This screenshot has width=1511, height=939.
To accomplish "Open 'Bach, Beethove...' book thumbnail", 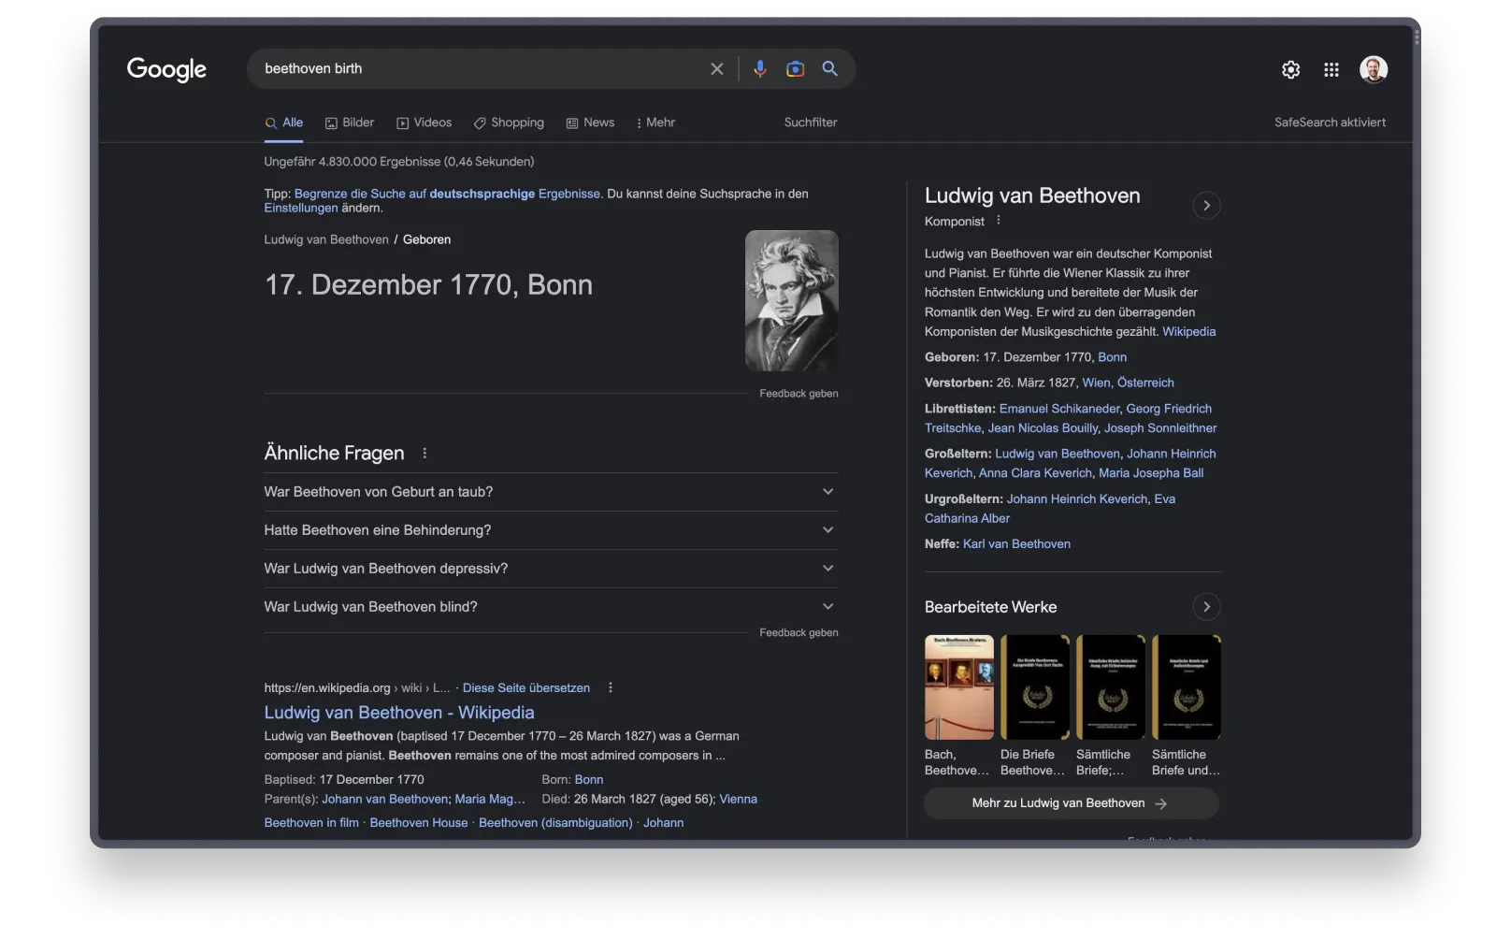I will point(959,687).
